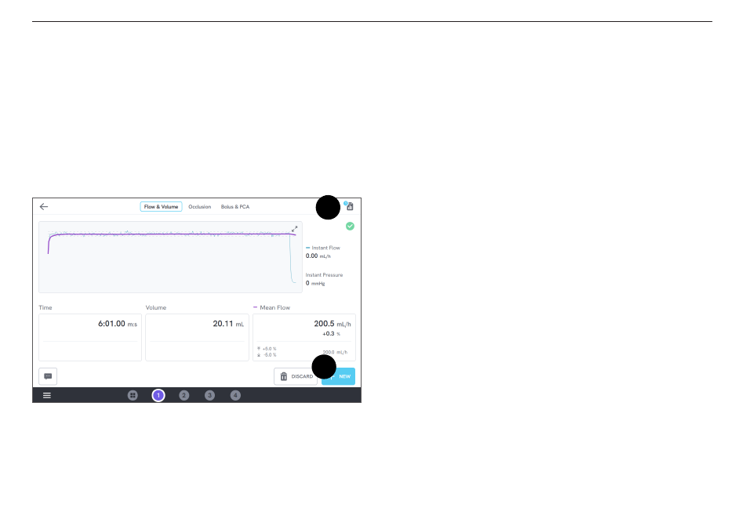Click the Volume label

pos(156,308)
